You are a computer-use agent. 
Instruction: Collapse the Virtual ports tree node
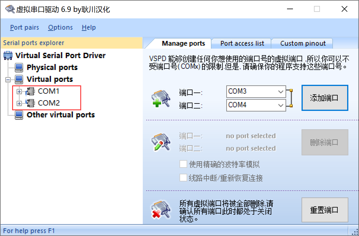8,80
